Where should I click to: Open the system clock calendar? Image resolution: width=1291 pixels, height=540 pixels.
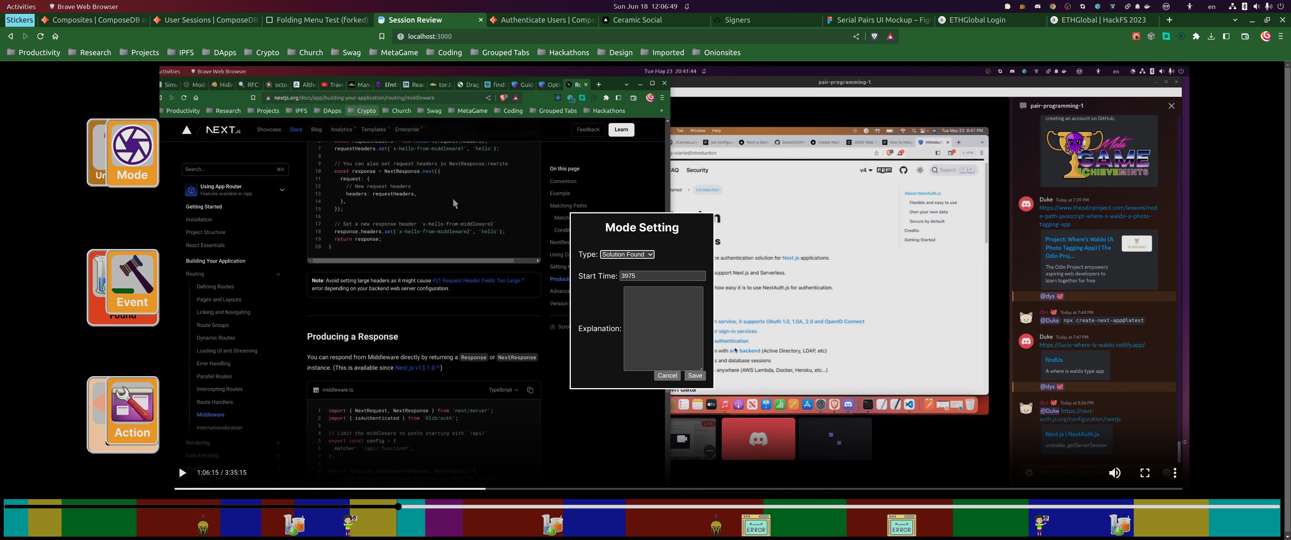click(x=645, y=6)
